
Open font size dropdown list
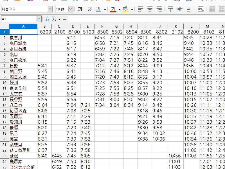click(71, 9)
